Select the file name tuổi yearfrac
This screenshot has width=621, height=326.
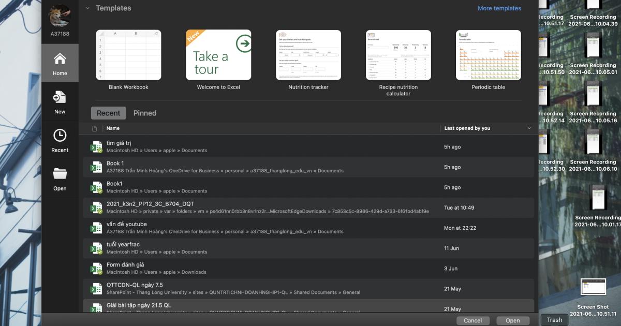tap(123, 244)
